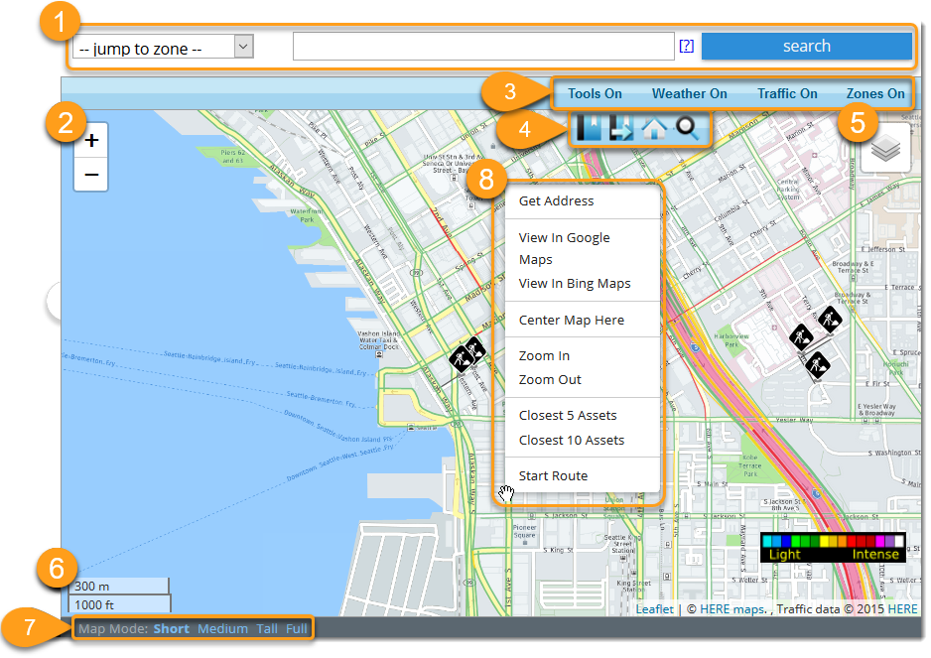Select the bookmark tool on the map toolbar

pyautogui.click(x=589, y=127)
